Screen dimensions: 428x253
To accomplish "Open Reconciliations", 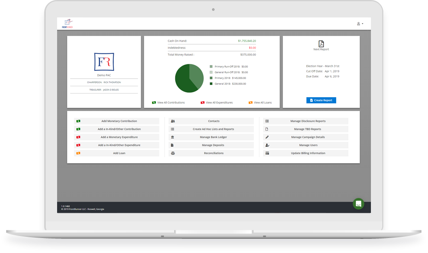I will click(211, 153).
